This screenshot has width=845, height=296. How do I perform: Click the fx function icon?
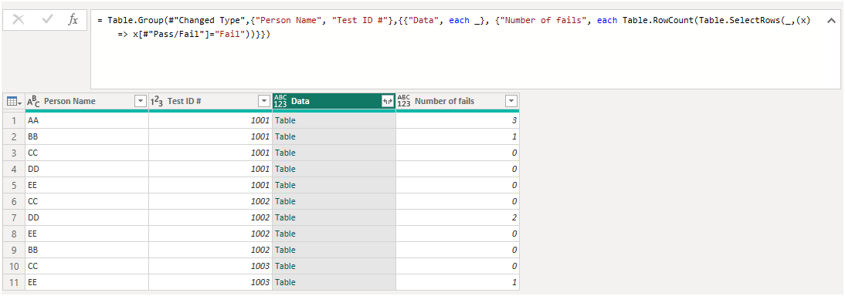click(73, 20)
